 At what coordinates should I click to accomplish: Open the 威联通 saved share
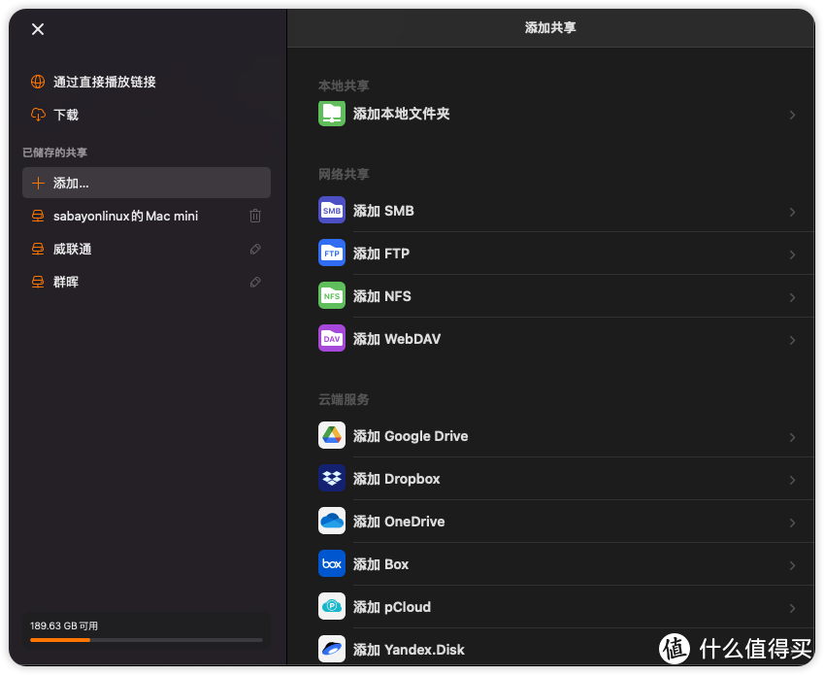point(147,249)
